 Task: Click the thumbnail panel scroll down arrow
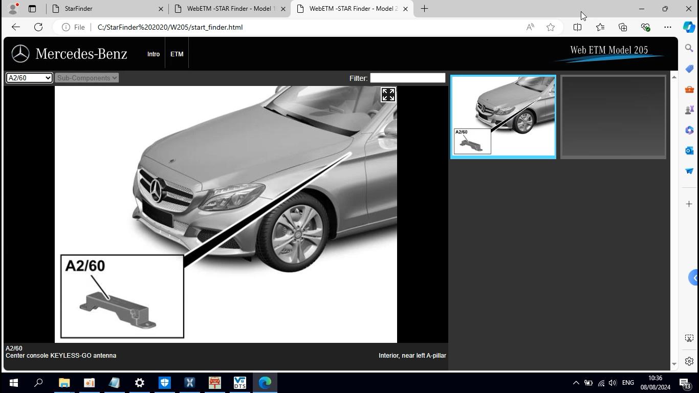click(x=674, y=364)
